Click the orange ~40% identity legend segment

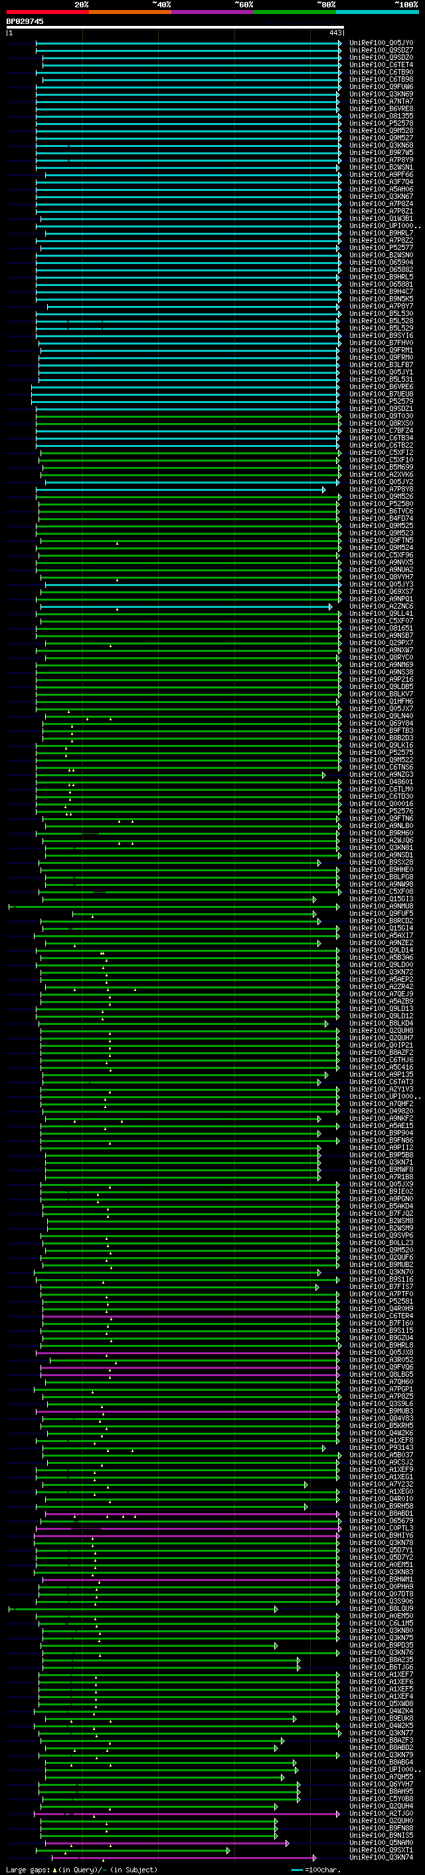130,12
